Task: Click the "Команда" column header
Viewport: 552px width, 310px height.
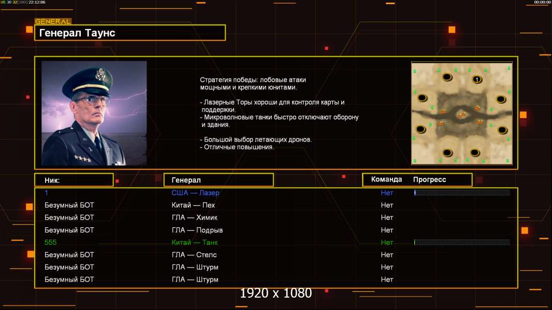Action: 386,180
